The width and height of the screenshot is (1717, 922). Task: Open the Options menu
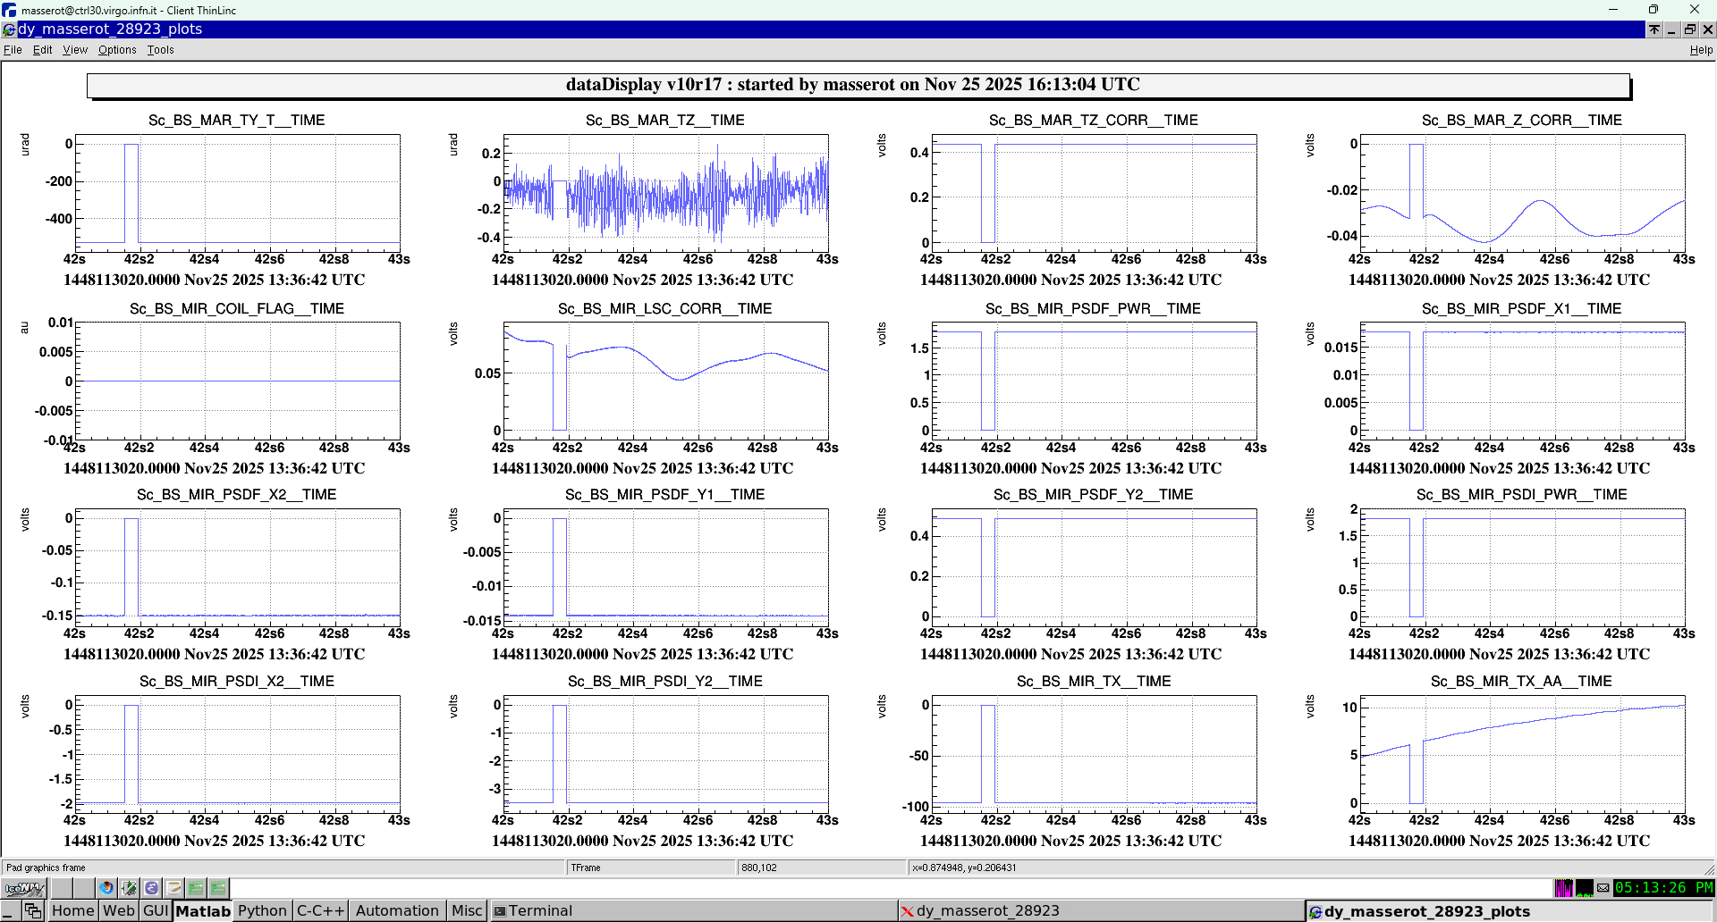[117, 50]
